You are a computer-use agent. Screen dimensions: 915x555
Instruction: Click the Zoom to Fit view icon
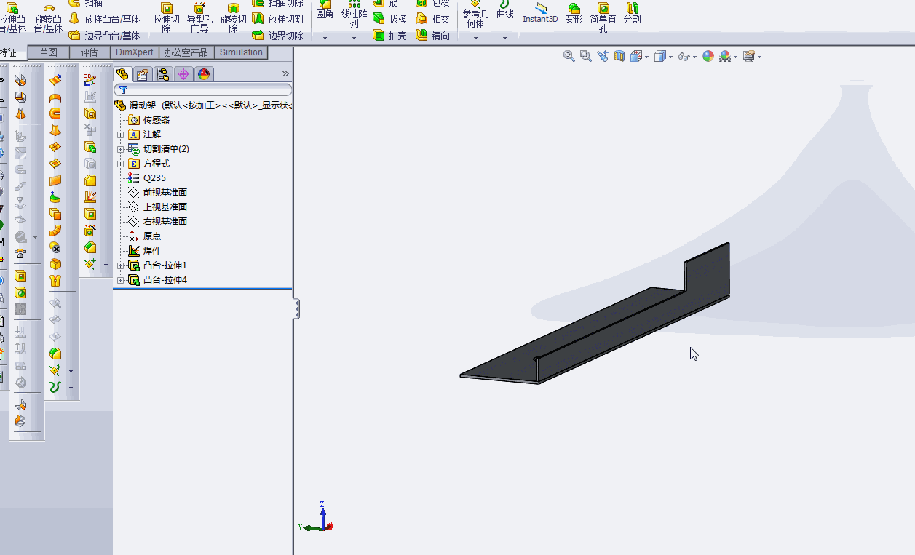coord(569,56)
